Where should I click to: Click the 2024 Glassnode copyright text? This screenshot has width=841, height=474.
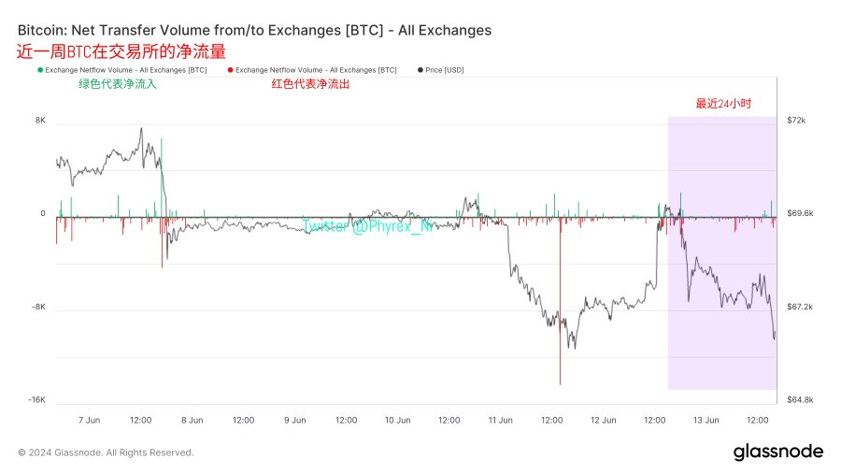click(x=106, y=452)
